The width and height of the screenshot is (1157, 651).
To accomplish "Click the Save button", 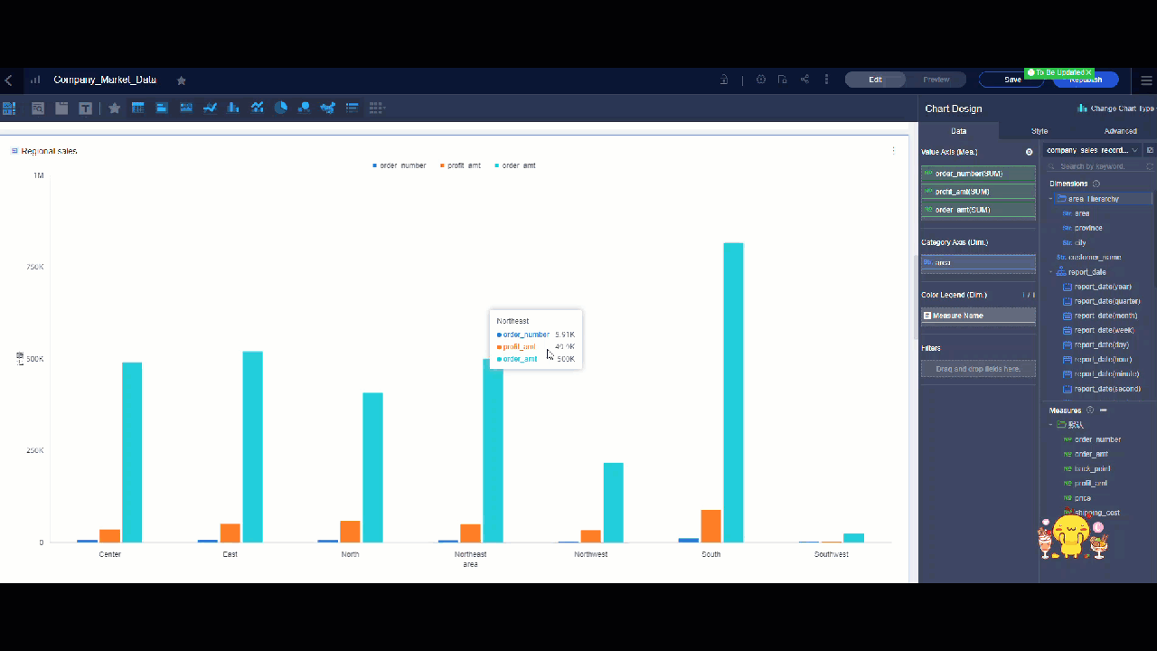I will point(1013,80).
